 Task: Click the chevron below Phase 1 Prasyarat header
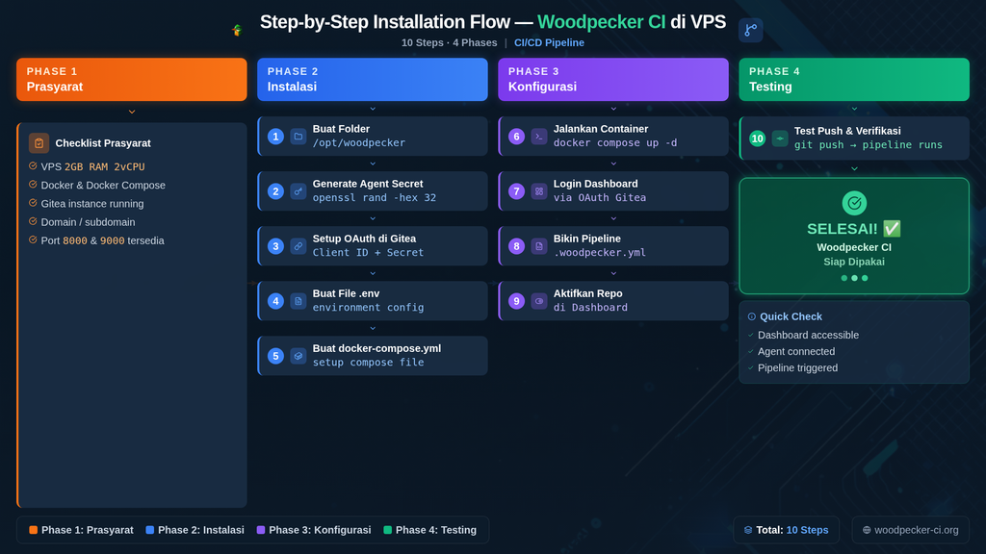[131, 112]
